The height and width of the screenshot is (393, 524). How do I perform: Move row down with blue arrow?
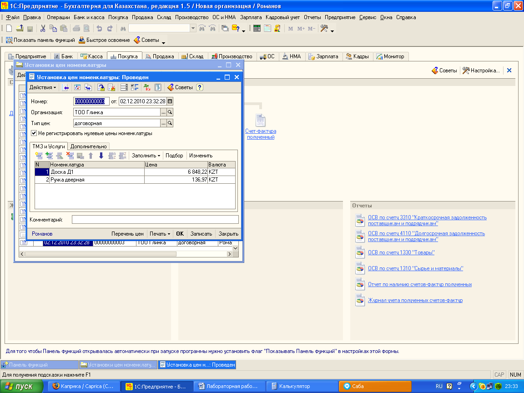[101, 156]
